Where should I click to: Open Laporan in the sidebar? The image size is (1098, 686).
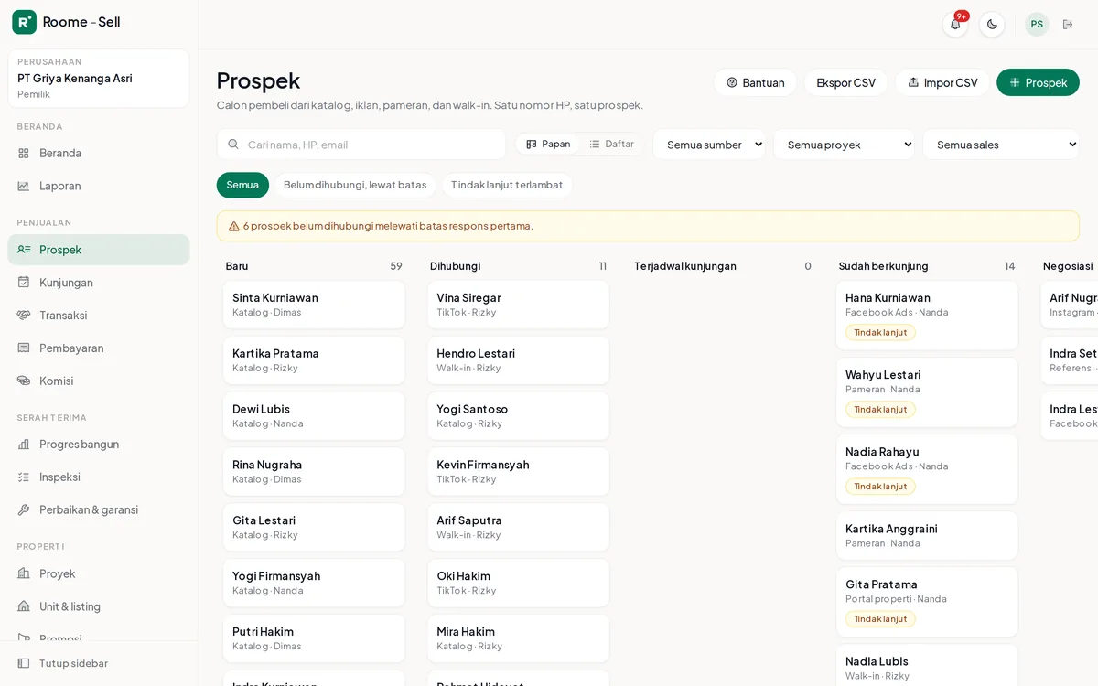click(99, 186)
